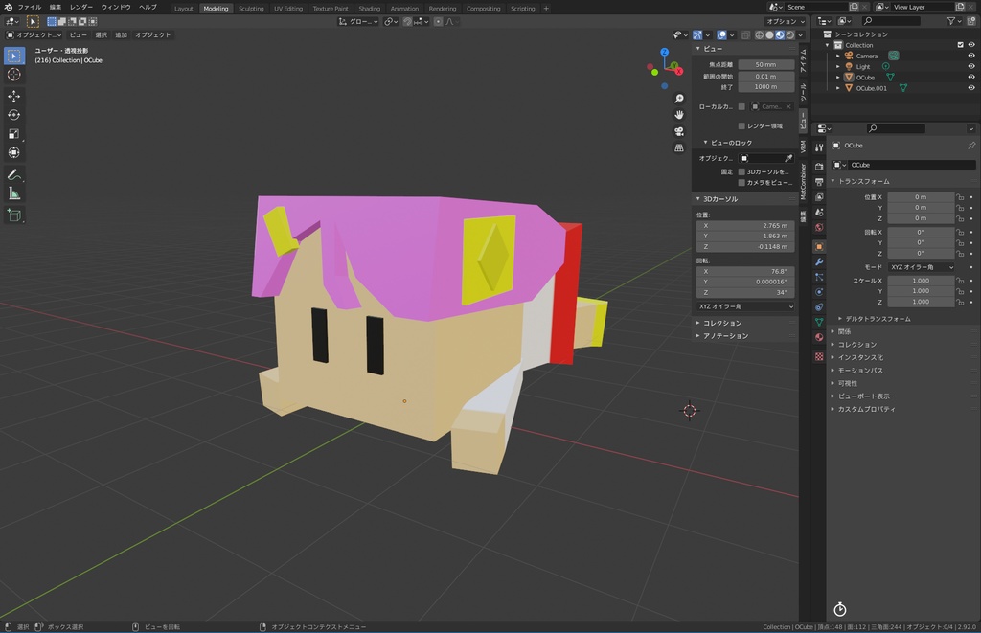This screenshot has height=633, width=981.
Task: Open the Tool properties tab icon
Action: point(819,147)
